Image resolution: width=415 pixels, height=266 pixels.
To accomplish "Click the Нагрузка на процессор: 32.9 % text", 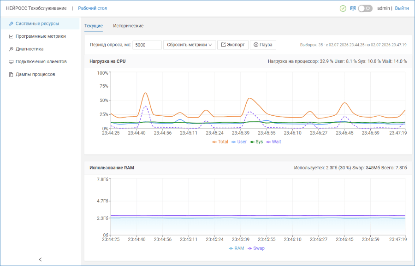I will coord(300,61).
